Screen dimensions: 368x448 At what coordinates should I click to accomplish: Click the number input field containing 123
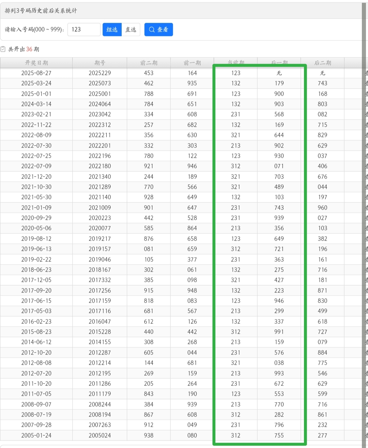84,30
